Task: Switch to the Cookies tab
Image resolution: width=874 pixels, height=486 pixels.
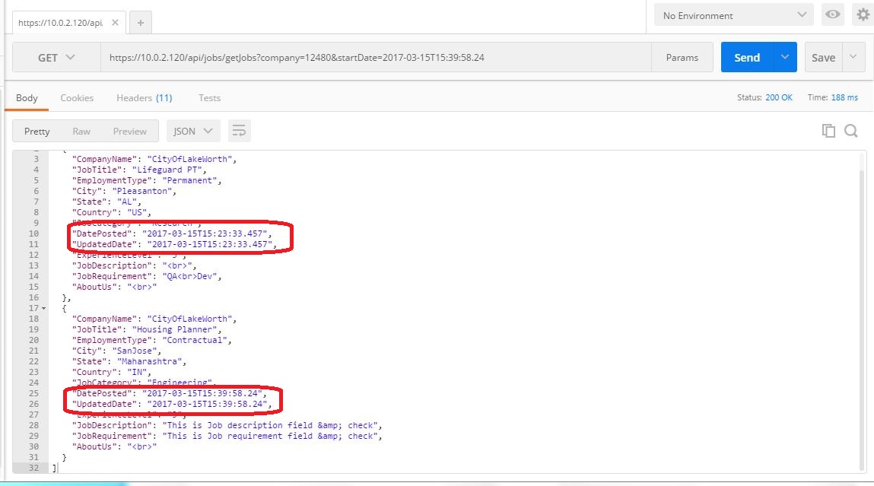Action: (77, 97)
